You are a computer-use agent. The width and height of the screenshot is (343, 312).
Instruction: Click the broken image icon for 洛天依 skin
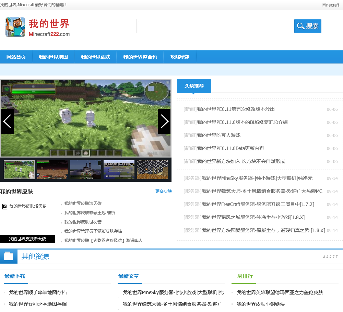pos(5,206)
